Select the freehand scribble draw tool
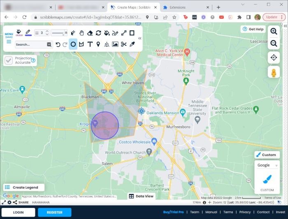 click(x=115, y=33)
